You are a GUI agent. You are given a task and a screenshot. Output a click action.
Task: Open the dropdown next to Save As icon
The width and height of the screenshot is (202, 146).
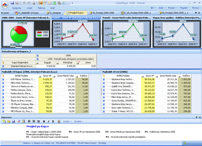click(x=20, y=3)
